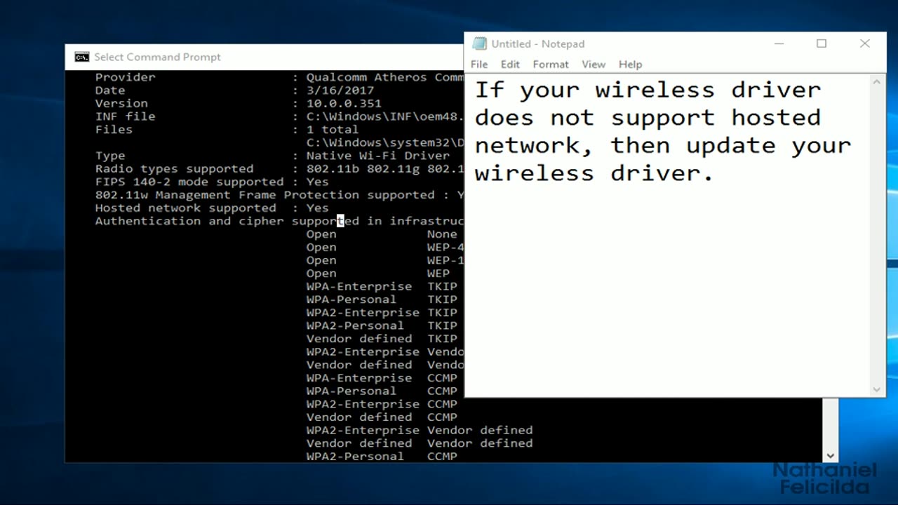The height and width of the screenshot is (505, 898).
Task: Click the Command Prompt scrollbar down arrow
Action: [831, 455]
